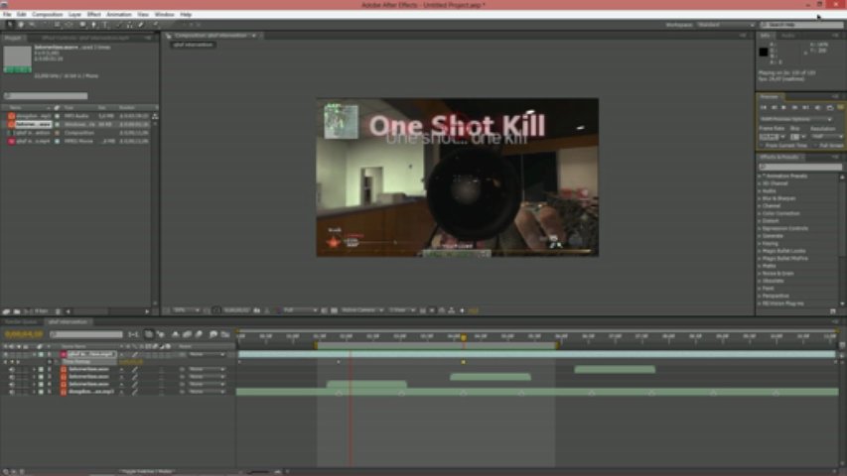Image resolution: width=847 pixels, height=476 pixels.
Task: Open the Active Camera view dropdown
Action: tap(360, 310)
